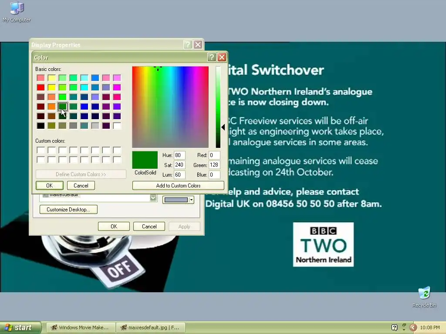Select the last custom color slot in second row
The image size is (446, 334).
click(117, 160)
